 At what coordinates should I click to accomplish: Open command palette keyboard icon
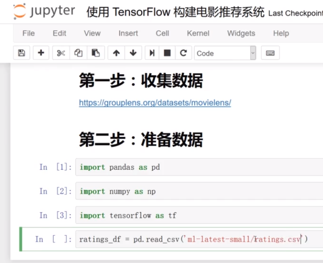[270, 53]
